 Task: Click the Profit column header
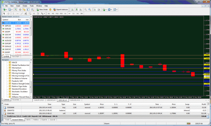click(x=204, y=104)
